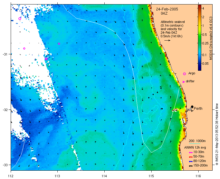Click the longitude 112 axis label
Viewport: 220px width, 179px height.
pyautogui.click(x=11, y=176)
